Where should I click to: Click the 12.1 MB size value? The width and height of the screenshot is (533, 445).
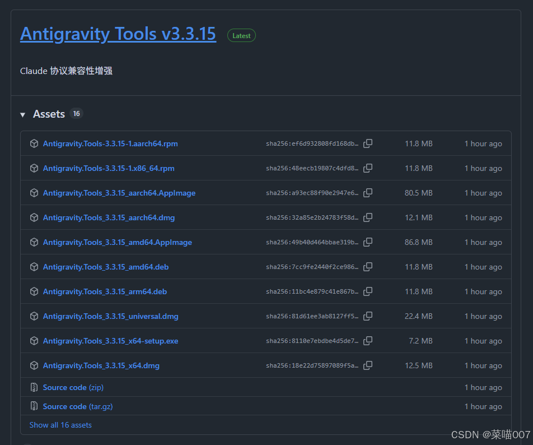[418, 217]
